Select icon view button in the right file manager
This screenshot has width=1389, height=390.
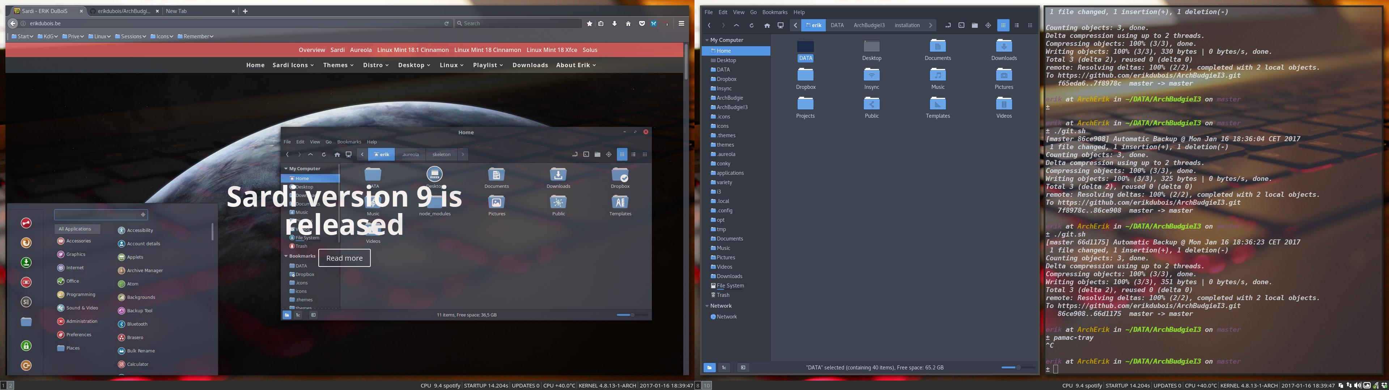1003,25
